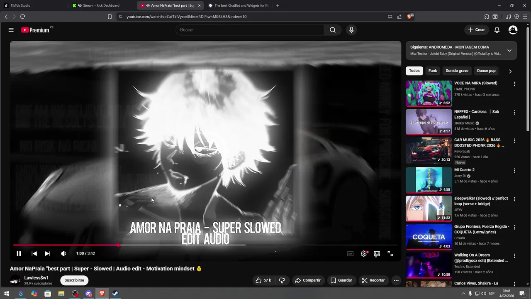Show more filter chips with the arrow
The width and height of the screenshot is (531, 299).
click(x=510, y=71)
